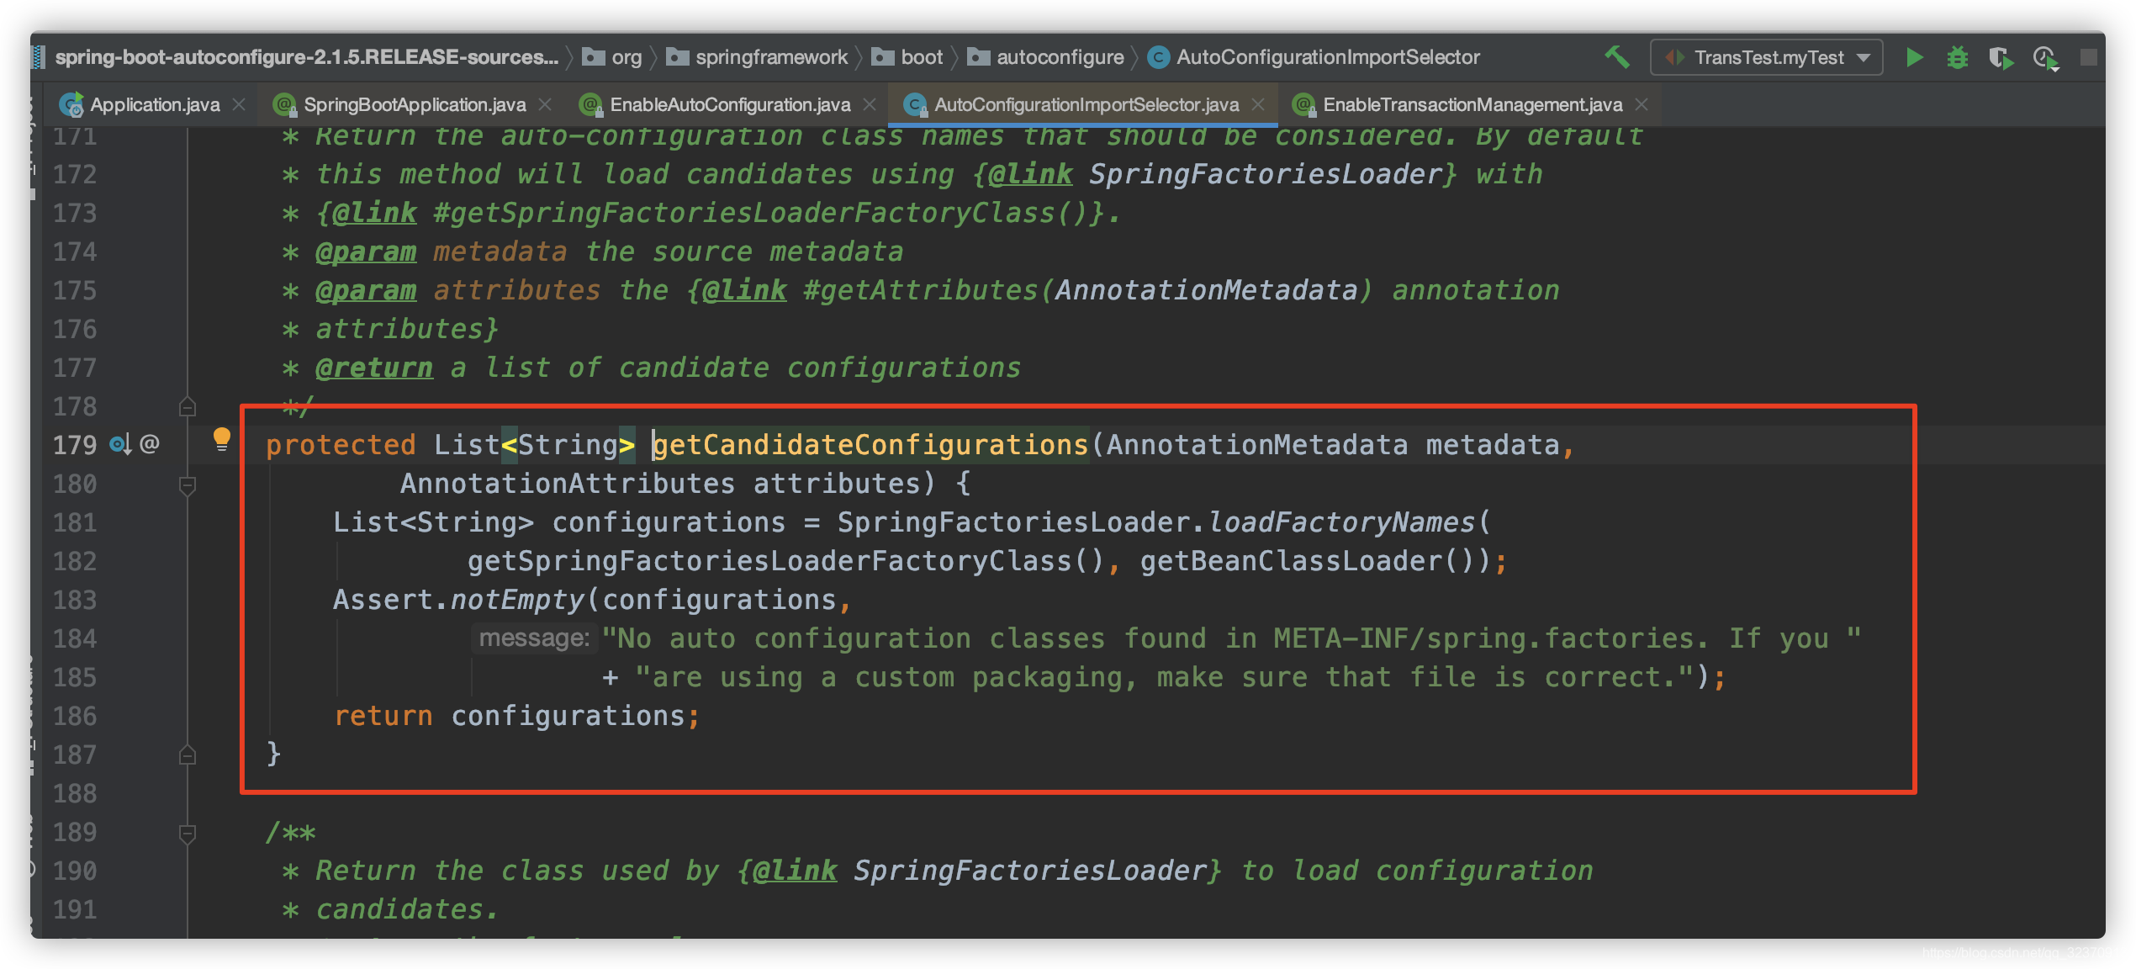Click the Debug bug icon
Image resolution: width=2136 pixels, height=969 pixels.
(x=1958, y=57)
